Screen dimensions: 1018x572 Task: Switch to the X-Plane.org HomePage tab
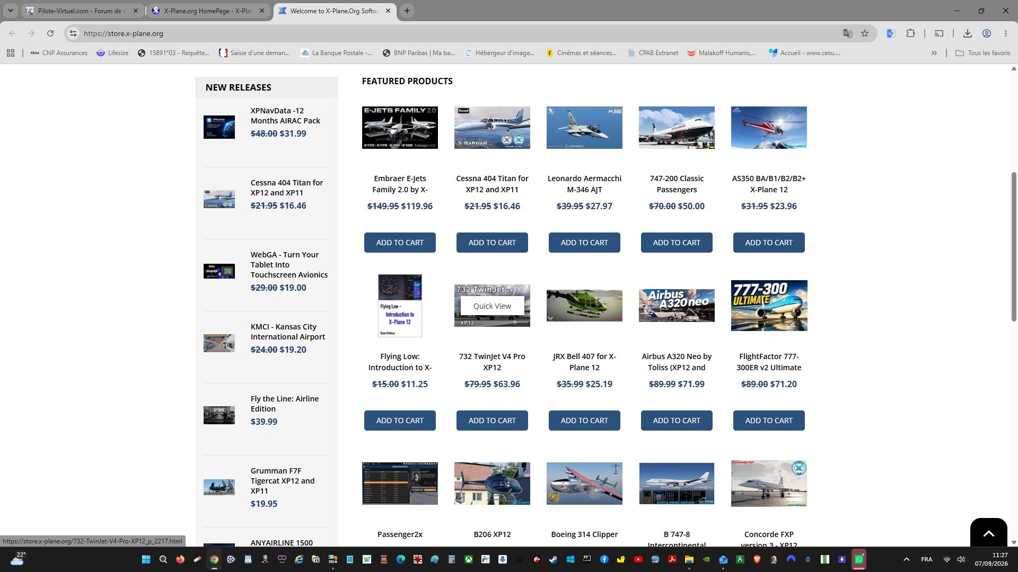209,11
